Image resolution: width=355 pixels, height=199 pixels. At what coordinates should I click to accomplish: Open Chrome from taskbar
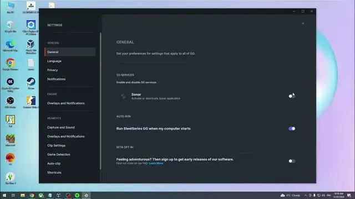coord(32,195)
